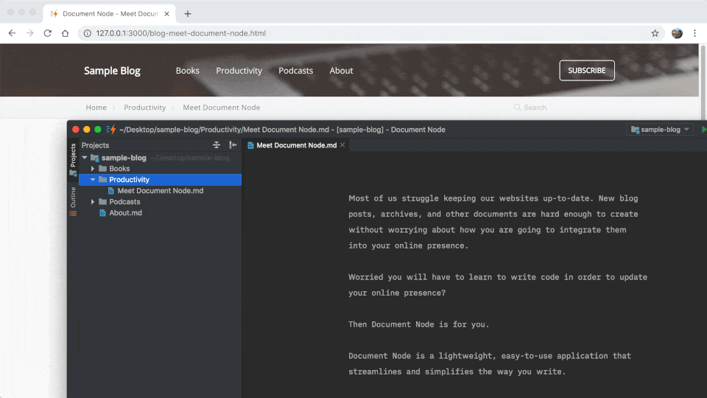This screenshot has width=707, height=398.
Task: Click the browser forward arrow
Action: coord(29,33)
